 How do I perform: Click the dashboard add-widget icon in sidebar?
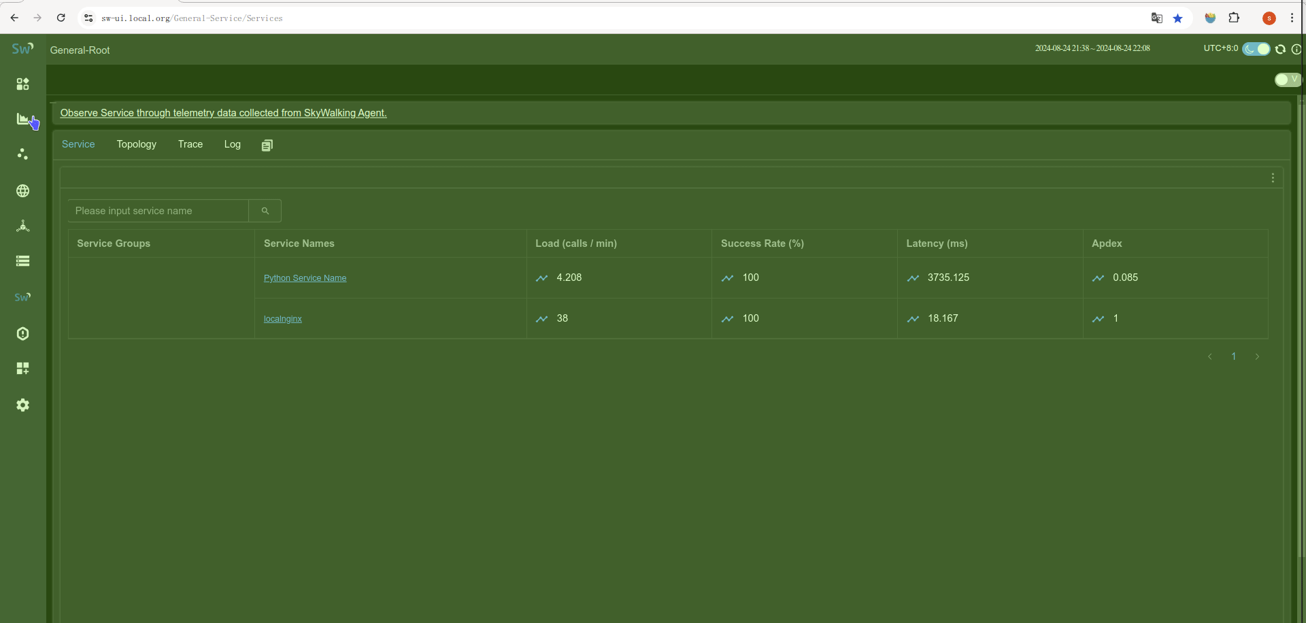pyautogui.click(x=23, y=369)
